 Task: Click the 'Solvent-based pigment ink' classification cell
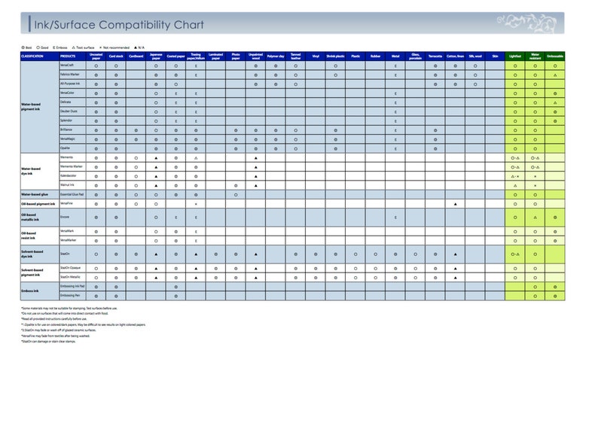tap(40, 273)
